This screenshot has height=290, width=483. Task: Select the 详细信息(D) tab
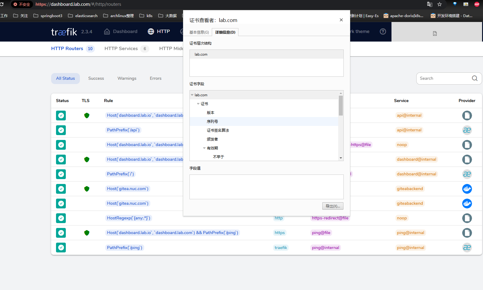point(225,32)
